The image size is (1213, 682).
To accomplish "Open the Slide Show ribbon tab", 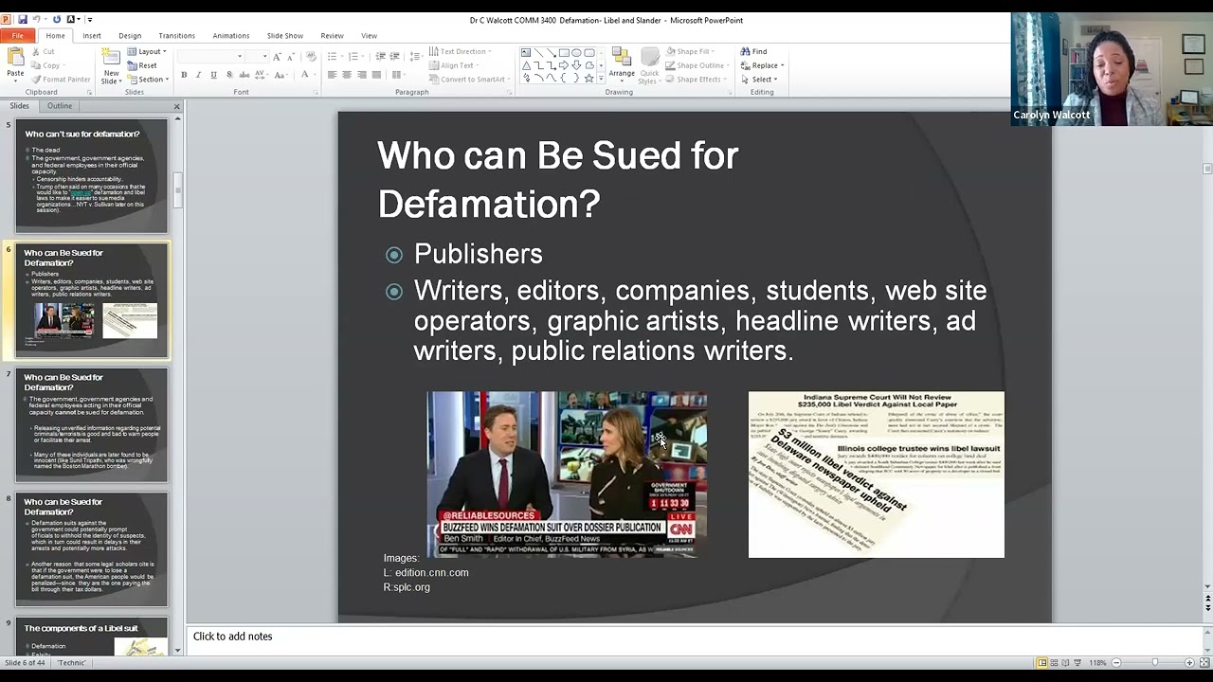I will tap(285, 36).
